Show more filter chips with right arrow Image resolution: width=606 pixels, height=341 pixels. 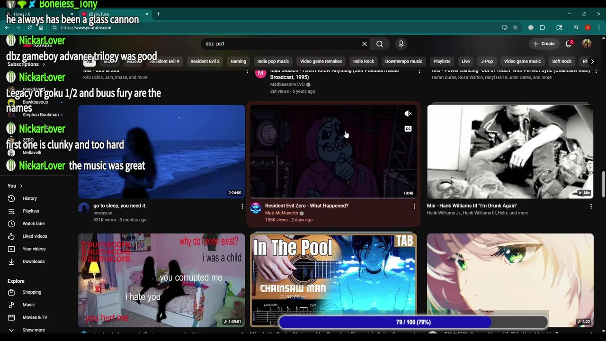592,61
